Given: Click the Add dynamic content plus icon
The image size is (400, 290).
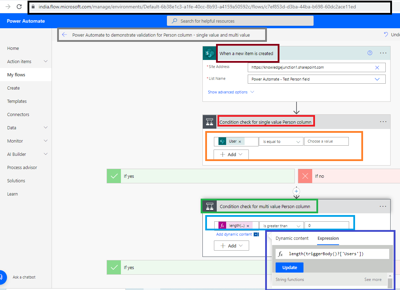Looking at the screenshot, I should click(x=256, y=234).
